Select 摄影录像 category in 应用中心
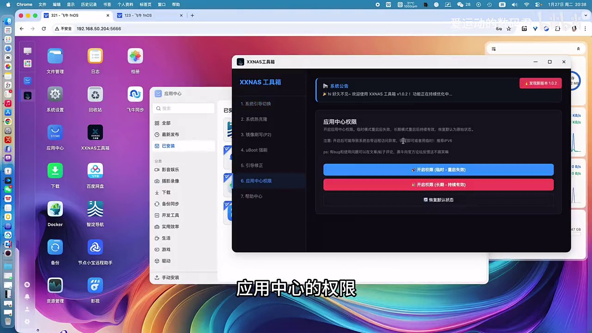 (184, 181)
